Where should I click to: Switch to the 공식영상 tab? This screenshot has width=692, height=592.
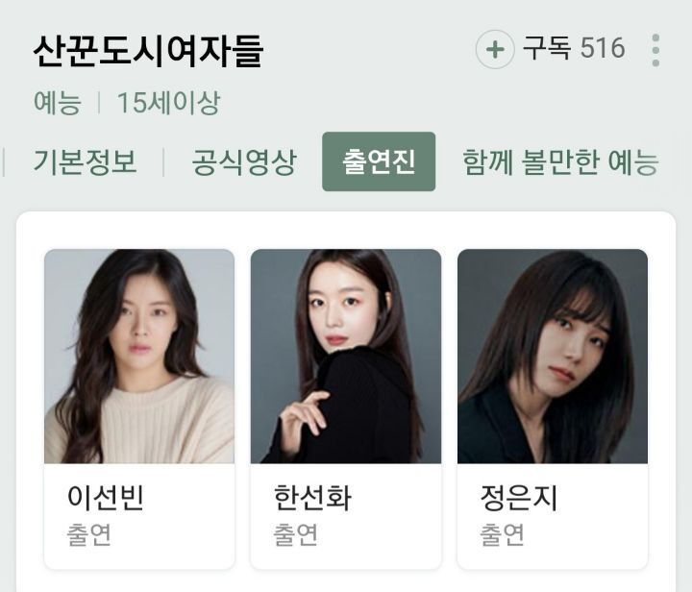pos(243,161)
